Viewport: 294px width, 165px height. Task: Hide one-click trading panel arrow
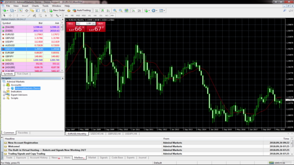(x=67, y=20)
